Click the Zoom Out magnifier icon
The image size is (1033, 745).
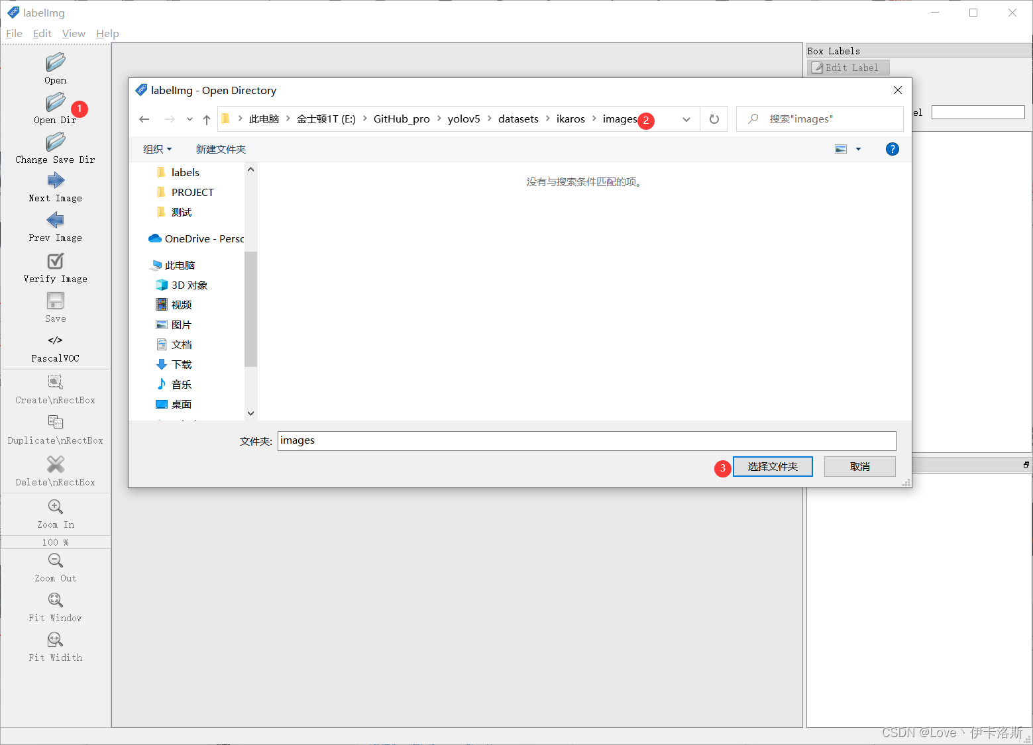tap(56, 560)
